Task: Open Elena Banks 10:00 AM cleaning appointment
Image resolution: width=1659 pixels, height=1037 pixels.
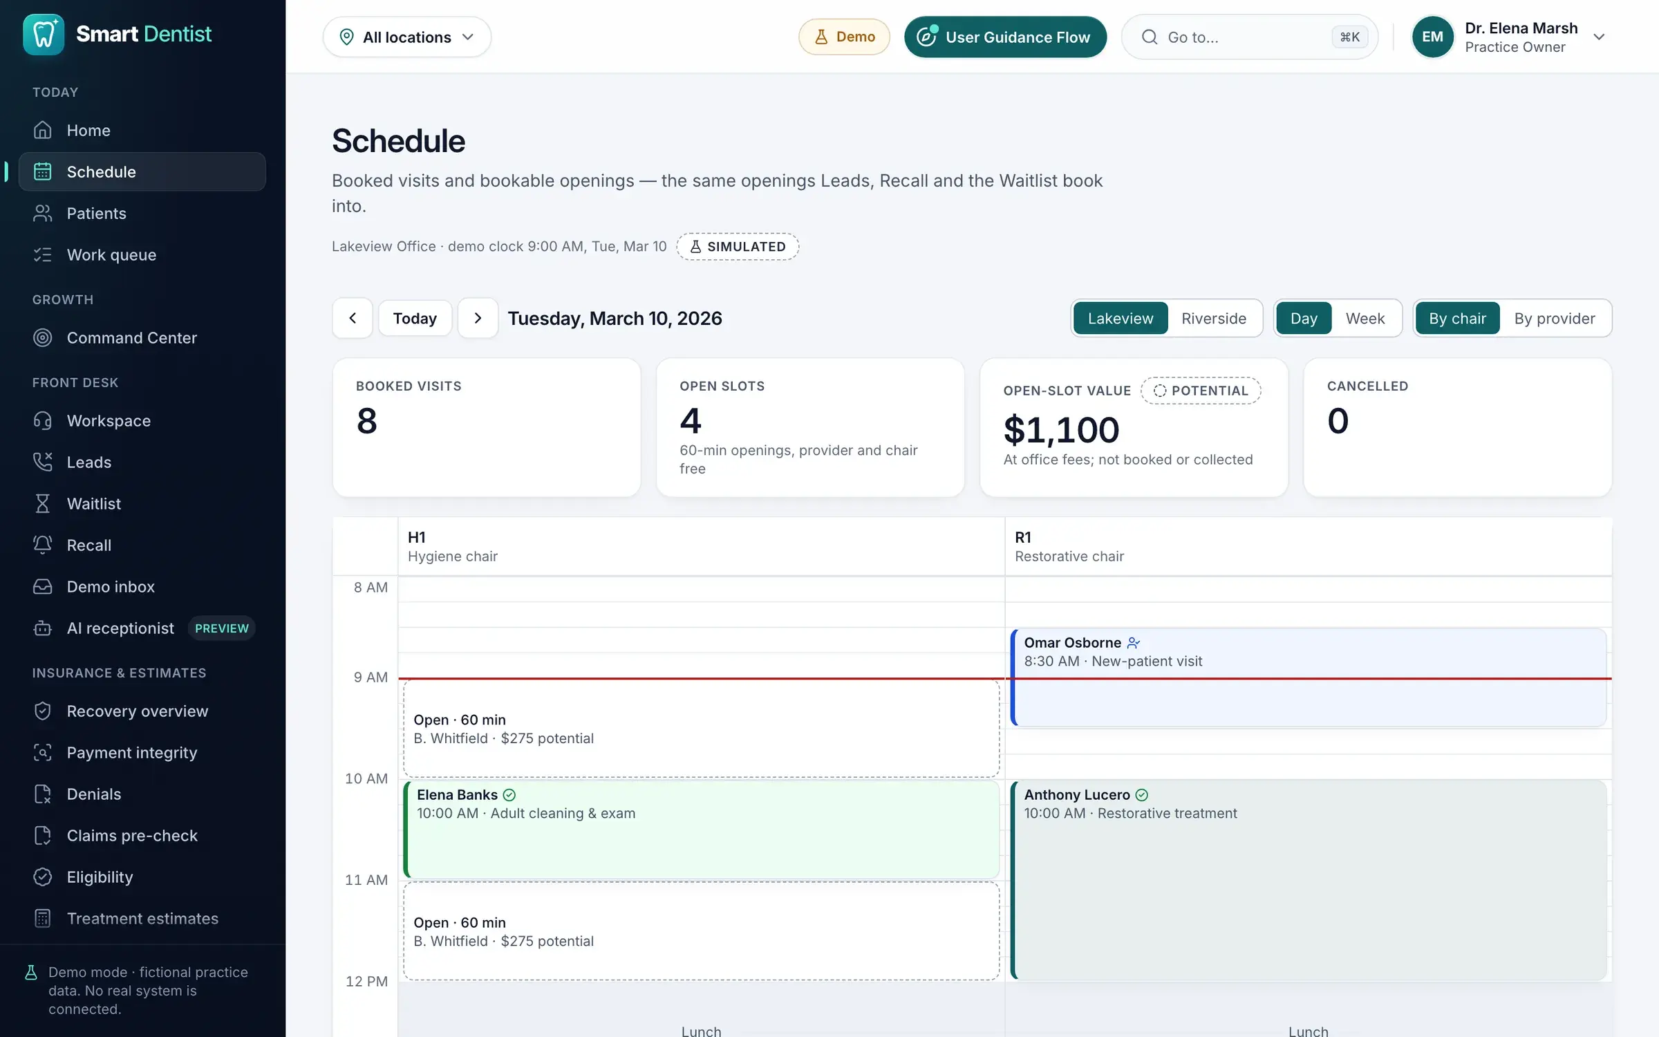Action: (702, 829)
